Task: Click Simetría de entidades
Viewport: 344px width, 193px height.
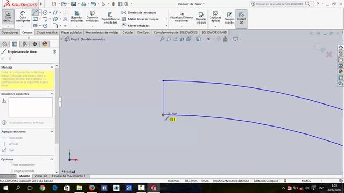Action: pos(140,13)
